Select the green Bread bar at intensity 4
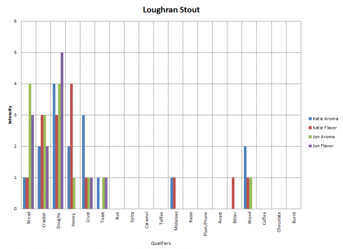 tap(30, 146)
